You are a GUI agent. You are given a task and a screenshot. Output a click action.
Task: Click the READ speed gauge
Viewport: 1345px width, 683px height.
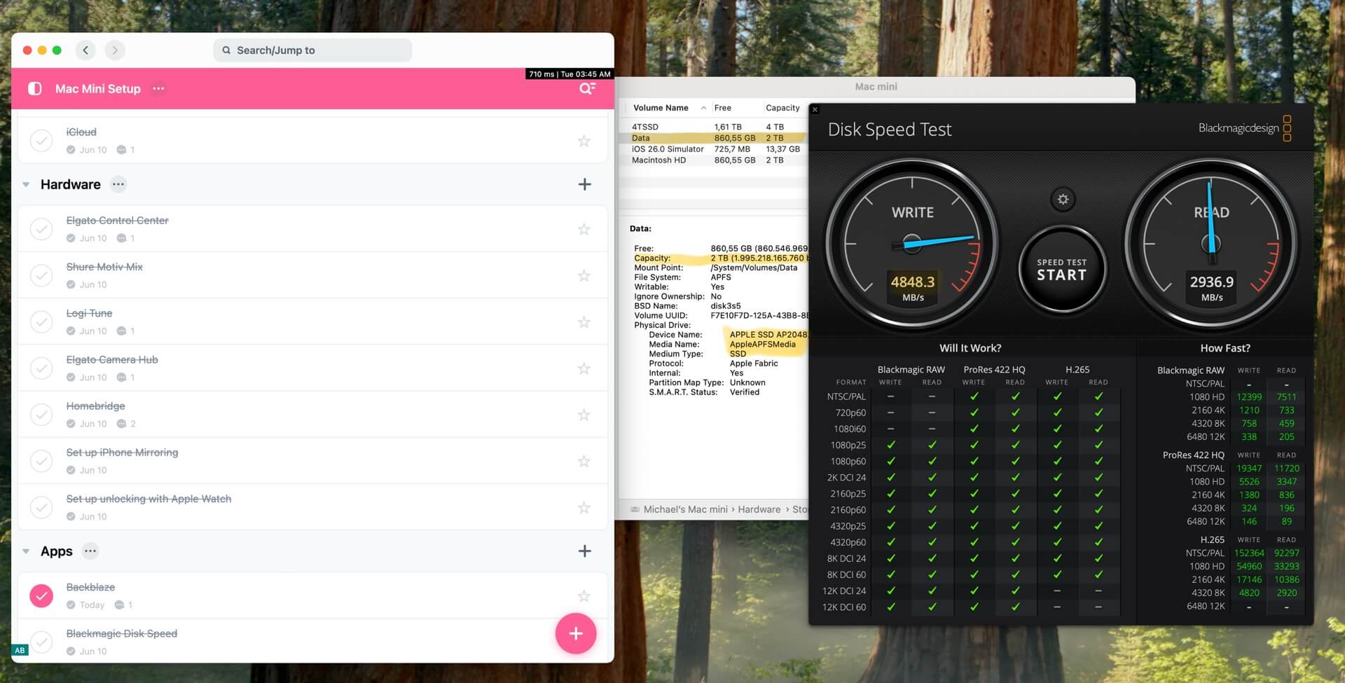pos(1211,243)
